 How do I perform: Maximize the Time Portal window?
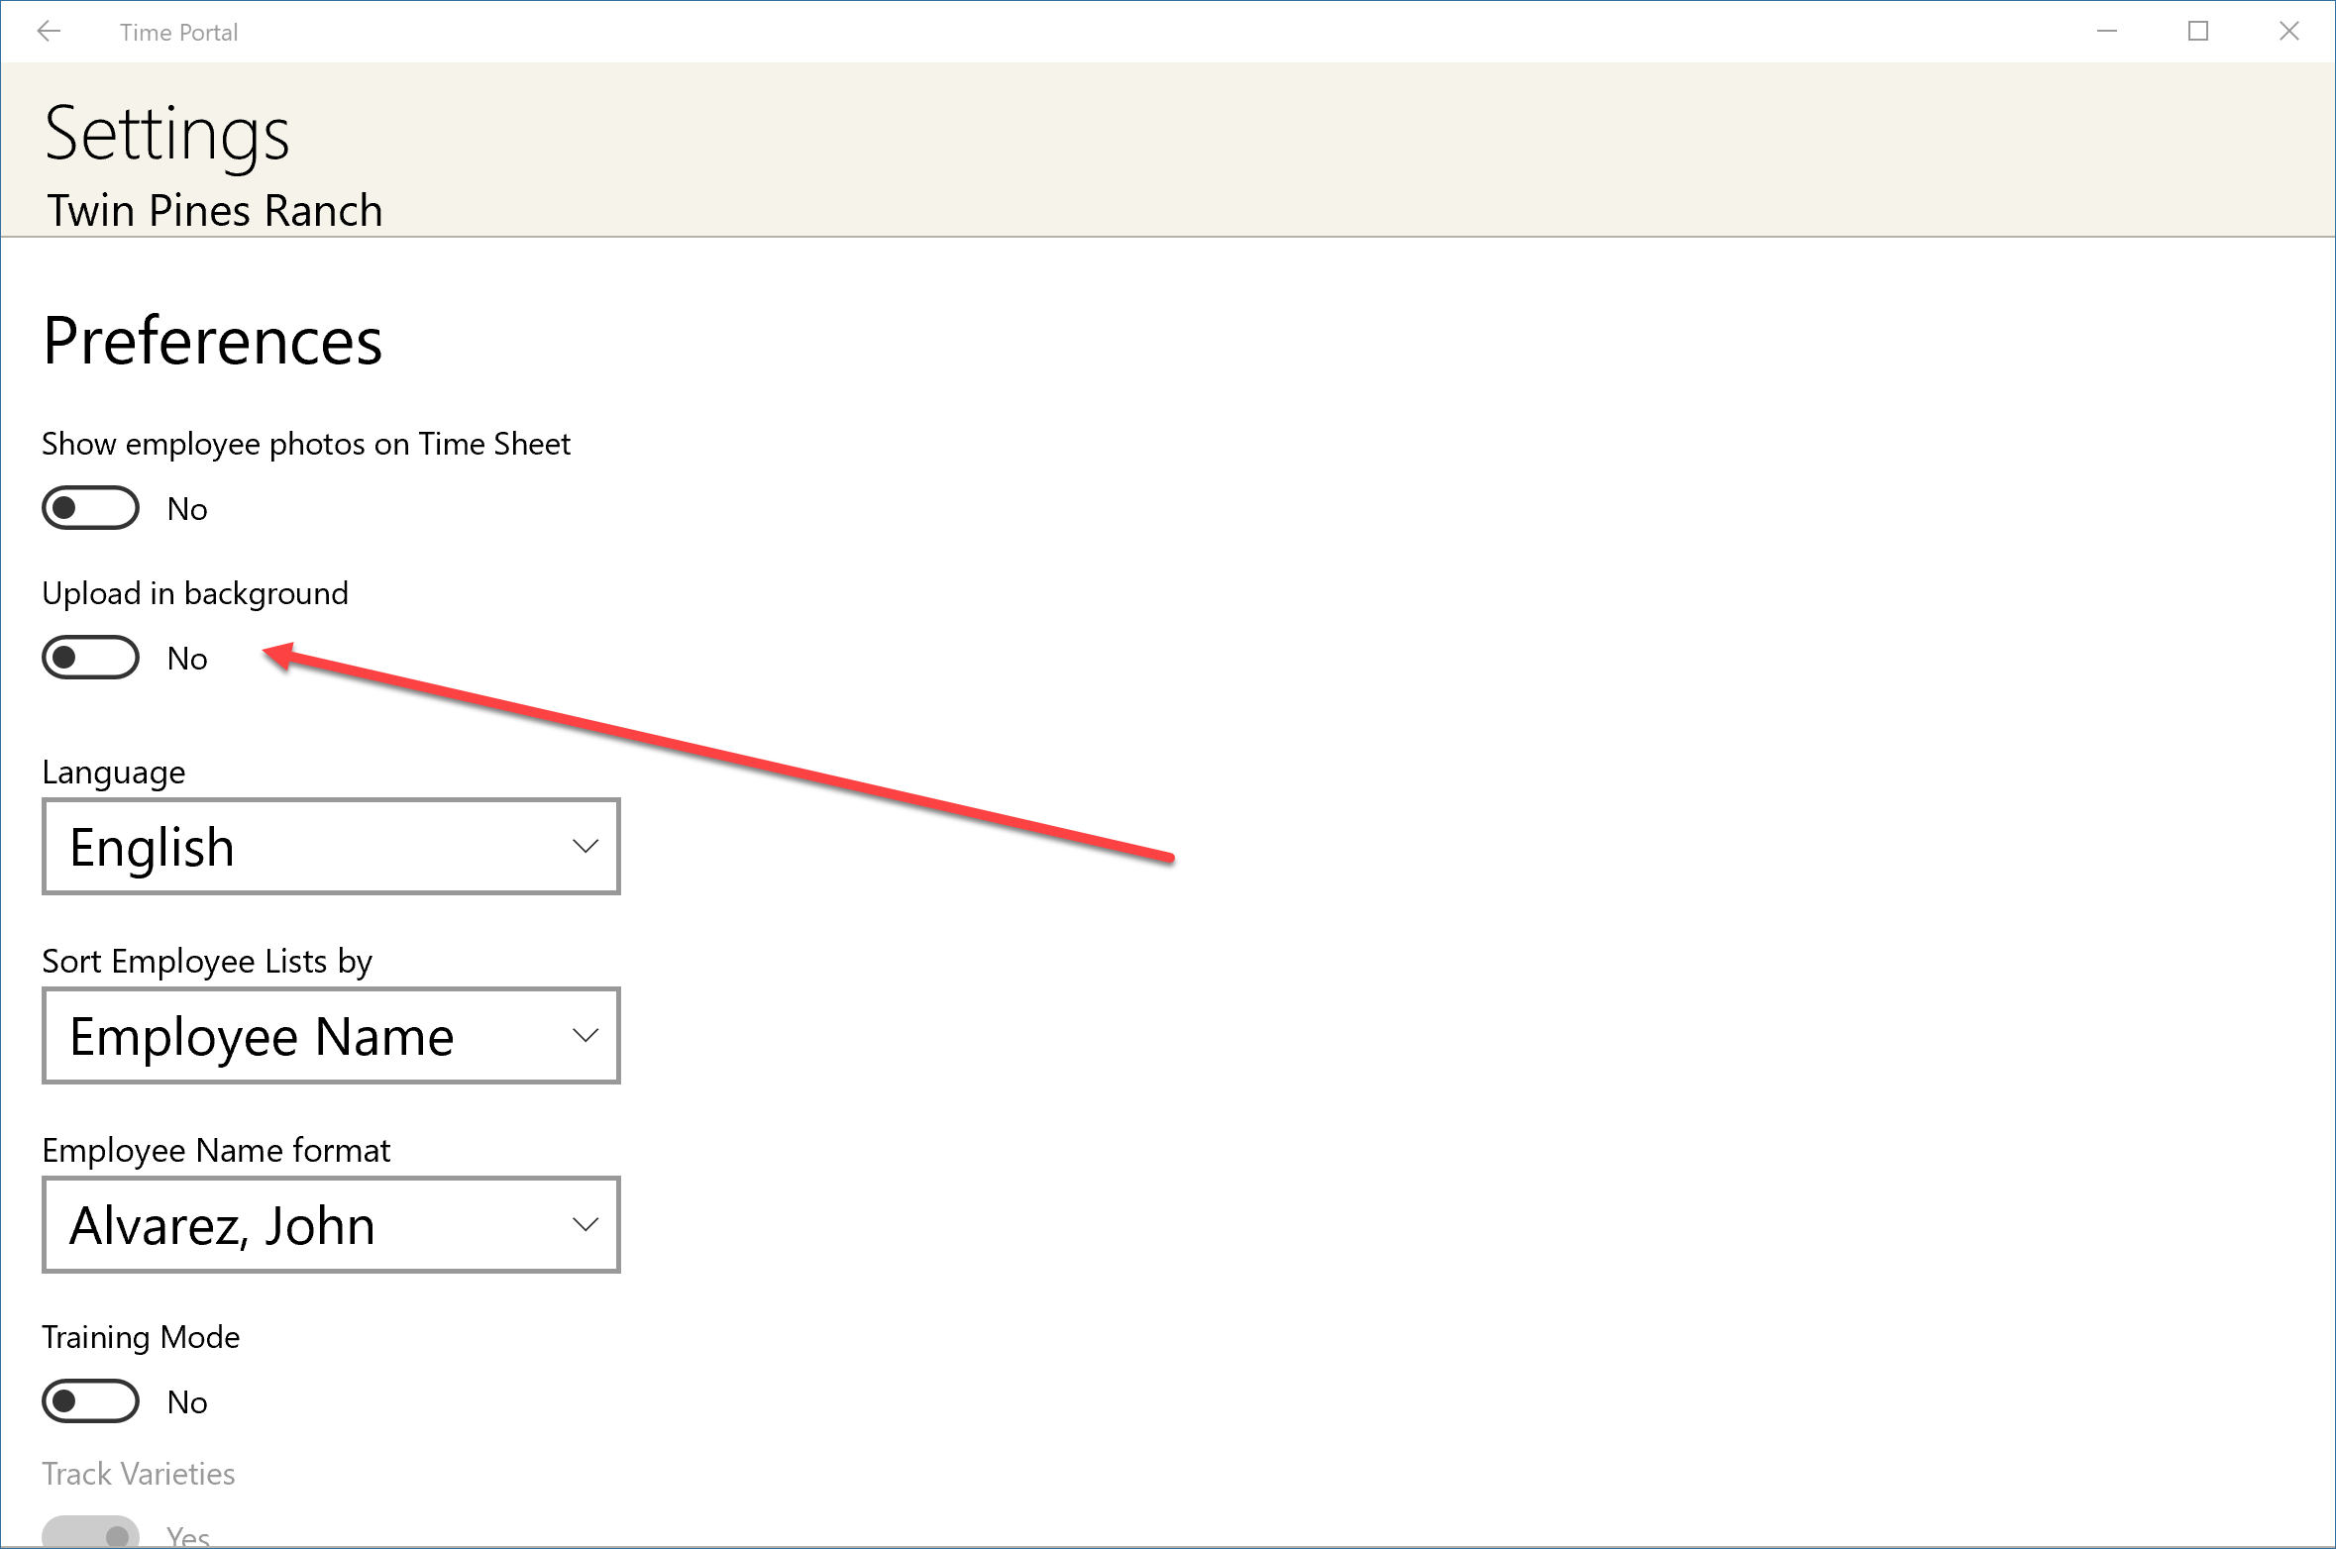click(x=2198, y=32)
